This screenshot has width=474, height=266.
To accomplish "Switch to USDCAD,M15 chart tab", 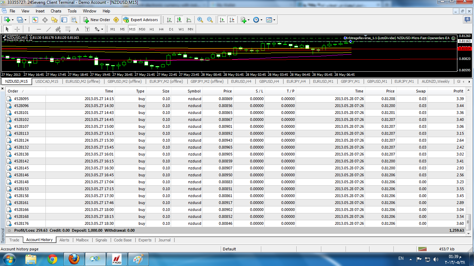I will point(47,81).
